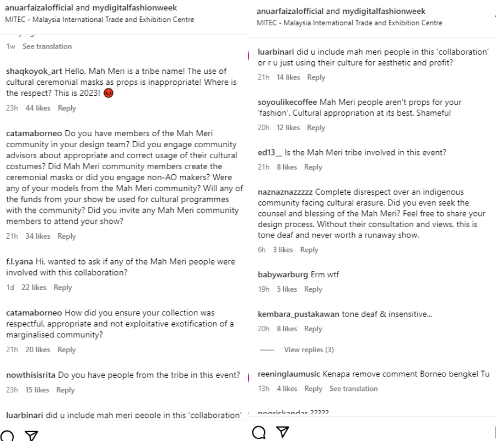
Task: Open catamaborneo's profile from the first comment
Action: pyautogui.click(x=34, y=133)
